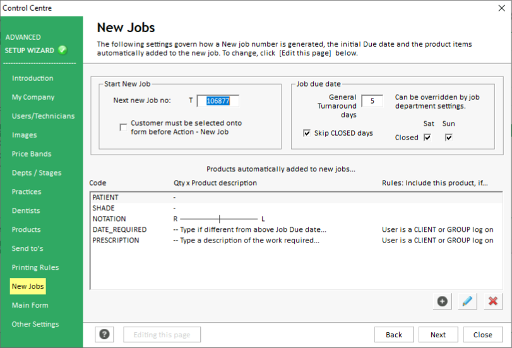Toggle Customer must be selected checkbox
The height and width of the screenshot is (348, 512).
point(123,127)
